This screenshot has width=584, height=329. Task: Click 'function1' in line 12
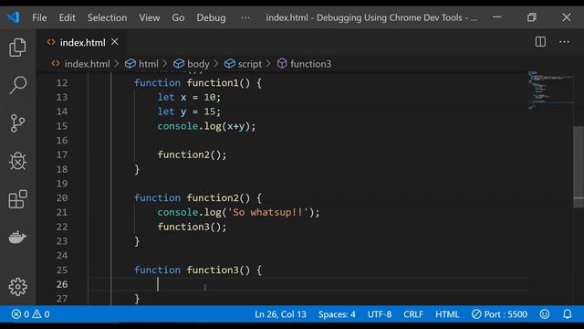[213, 83]
